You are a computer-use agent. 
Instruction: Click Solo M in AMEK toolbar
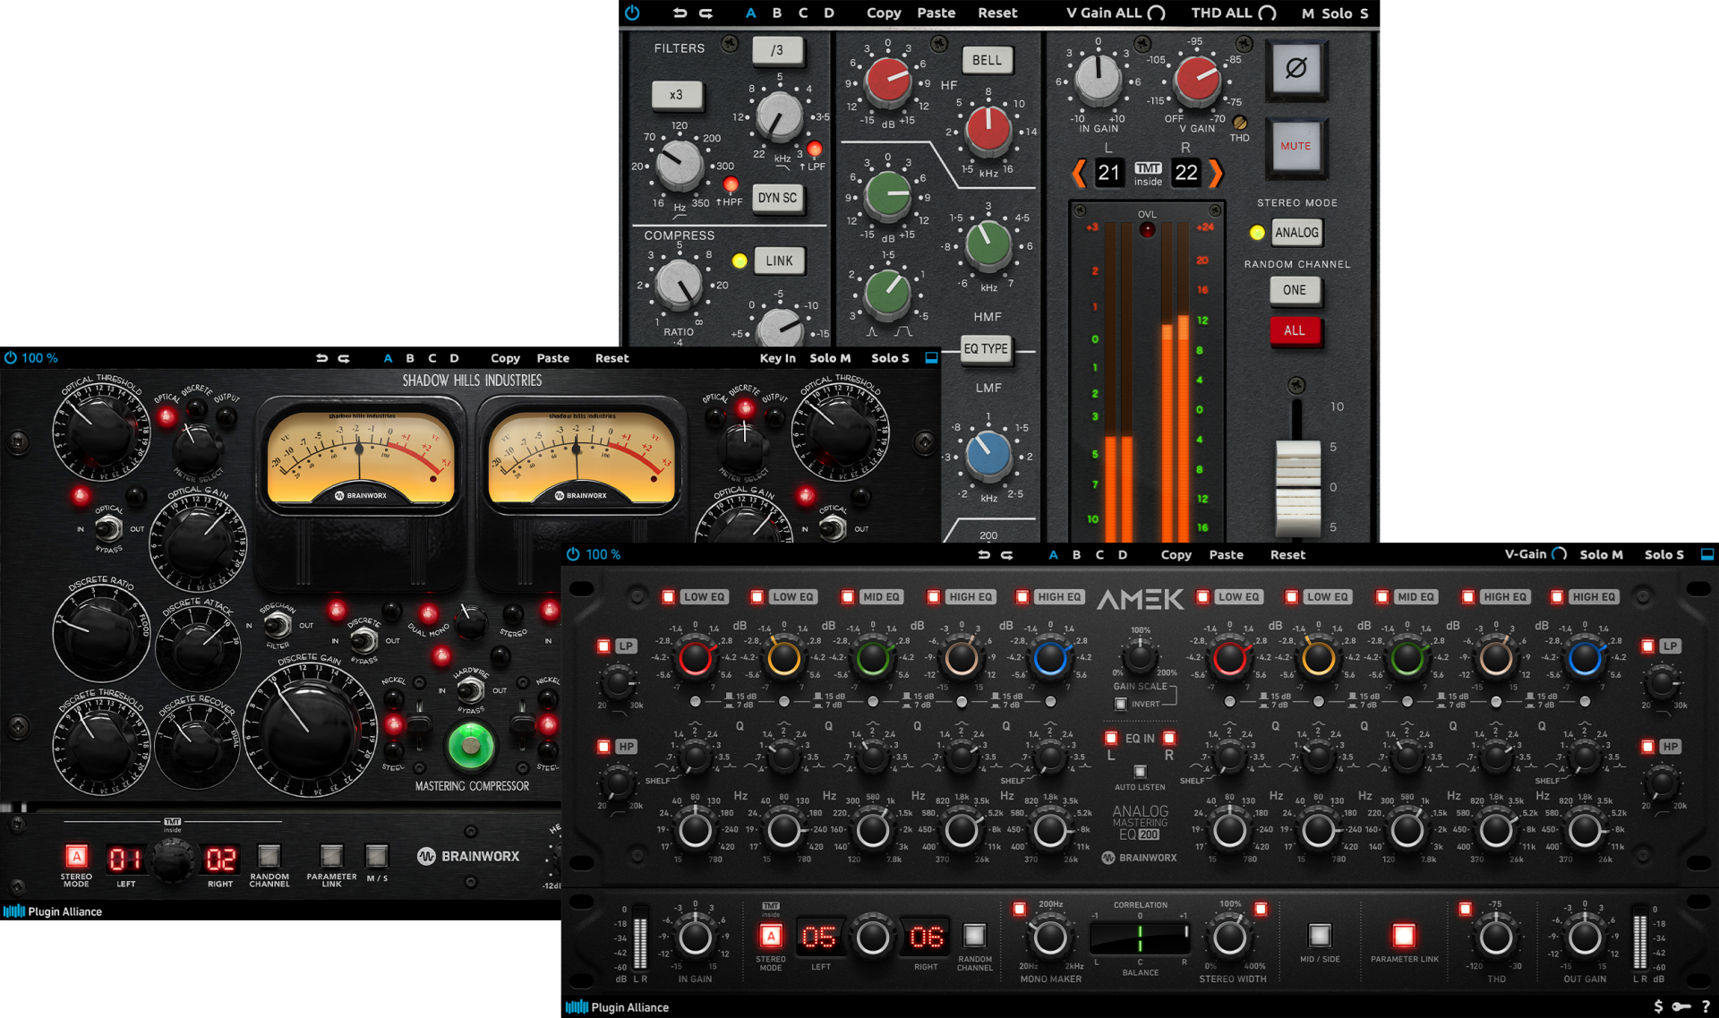pyautogui.click(x=1601, y=555)
